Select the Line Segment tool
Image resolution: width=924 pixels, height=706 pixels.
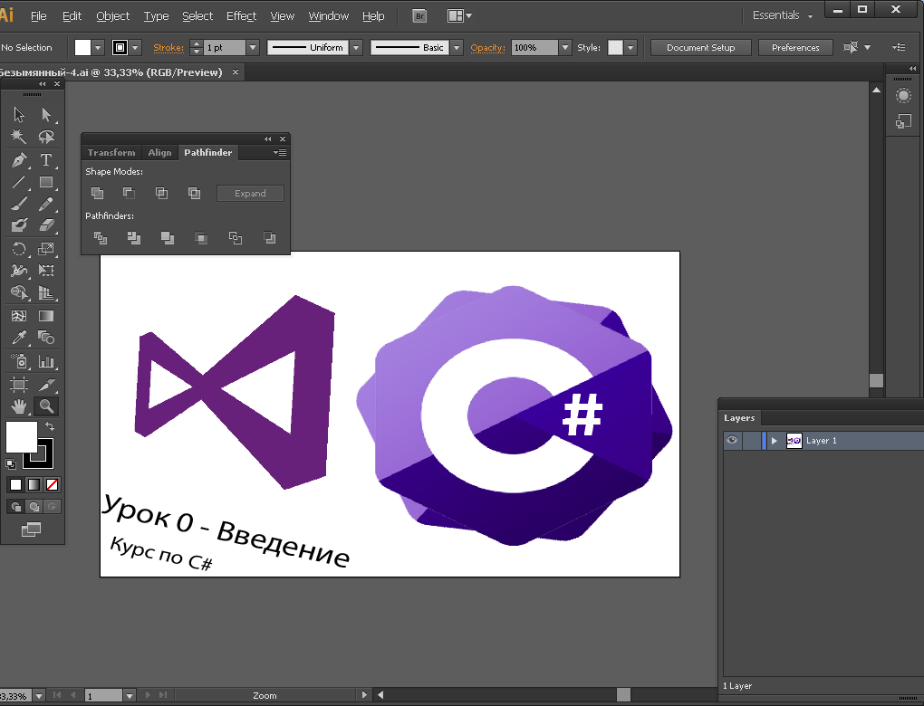pos(19,182)
